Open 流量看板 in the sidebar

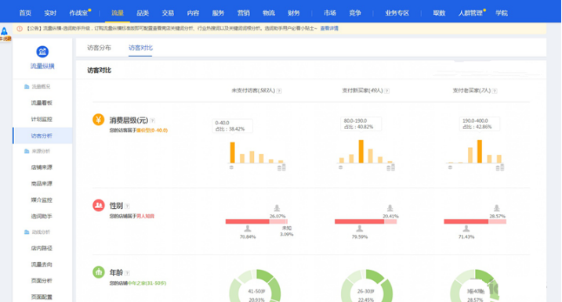[x=42, y=102]
